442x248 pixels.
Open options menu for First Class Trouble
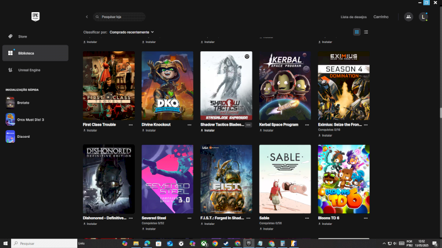(x=131, y=125)
